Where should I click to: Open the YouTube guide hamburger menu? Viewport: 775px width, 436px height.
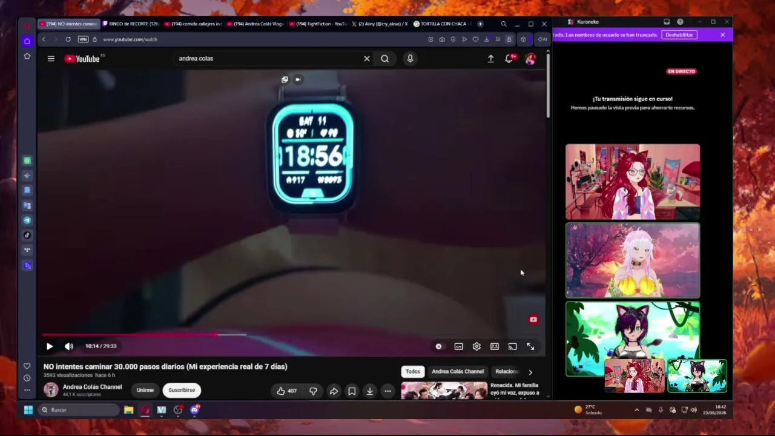[51, 59]
